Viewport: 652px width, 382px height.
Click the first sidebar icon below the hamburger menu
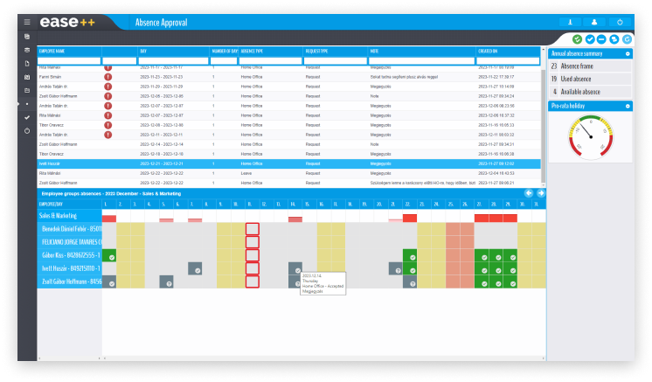tap(27, 37)
